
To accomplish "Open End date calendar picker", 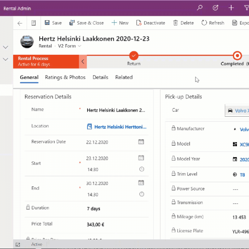I will coord(141,183).
